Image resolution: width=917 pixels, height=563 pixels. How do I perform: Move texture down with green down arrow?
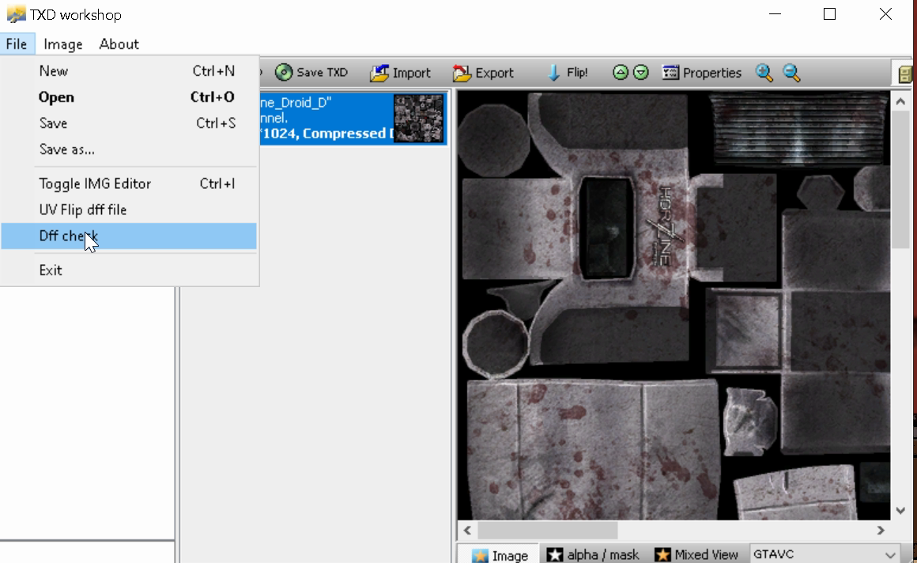[x=641, y=72]
